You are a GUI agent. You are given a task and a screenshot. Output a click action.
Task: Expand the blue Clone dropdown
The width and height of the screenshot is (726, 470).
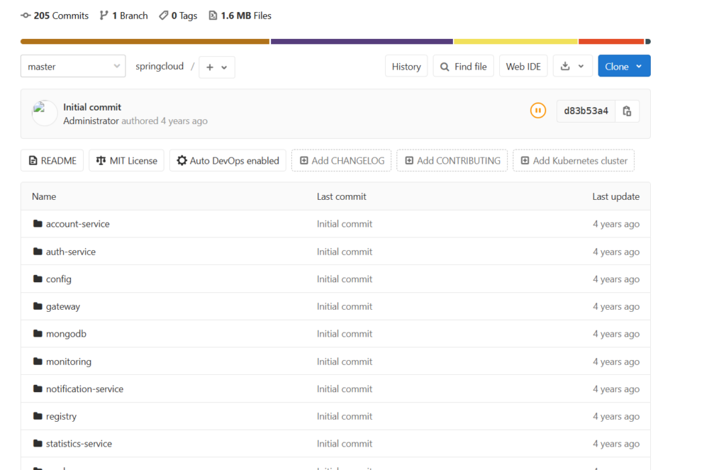pos(624,67)
